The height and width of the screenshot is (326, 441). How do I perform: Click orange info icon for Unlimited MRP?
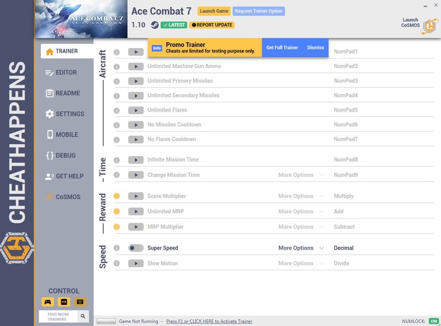coord(117,211)
